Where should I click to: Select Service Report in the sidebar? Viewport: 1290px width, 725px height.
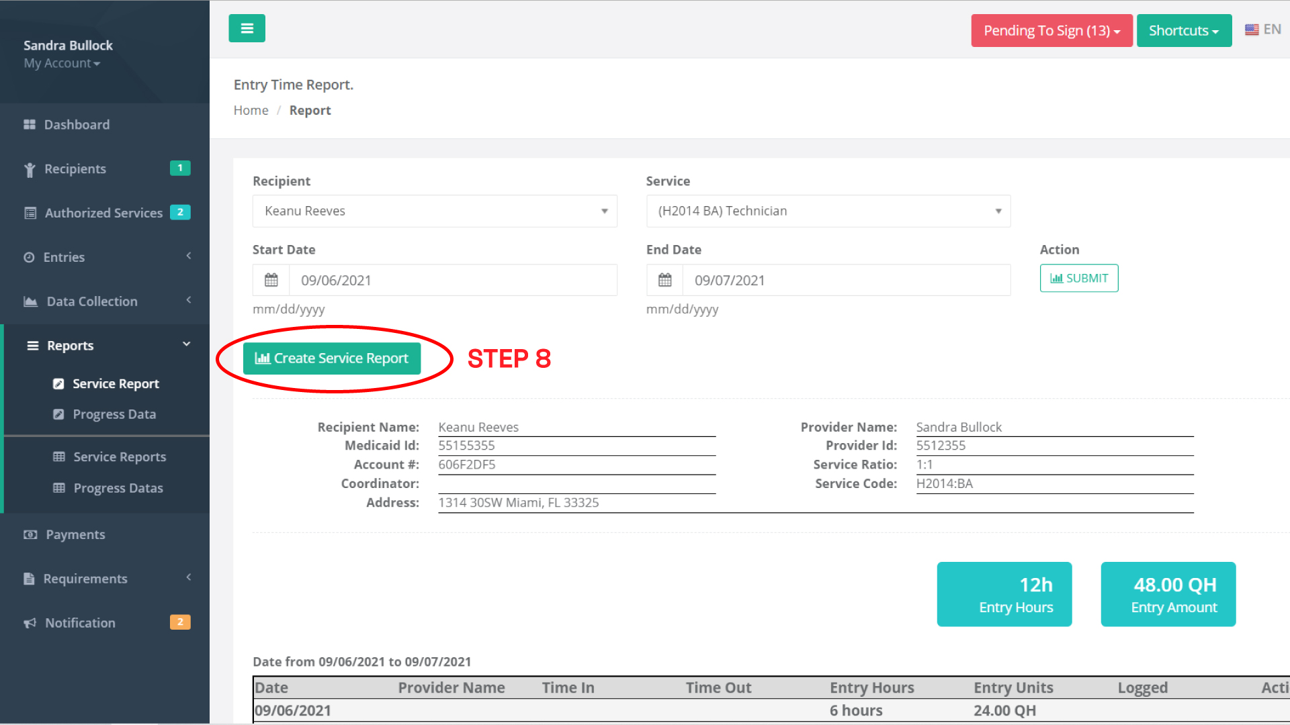click(x=116, y=383)
